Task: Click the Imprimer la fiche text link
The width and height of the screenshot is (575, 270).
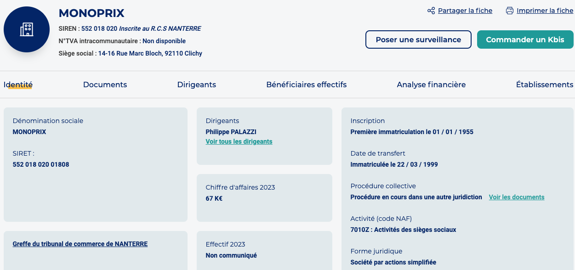Action: click(545, 11)
